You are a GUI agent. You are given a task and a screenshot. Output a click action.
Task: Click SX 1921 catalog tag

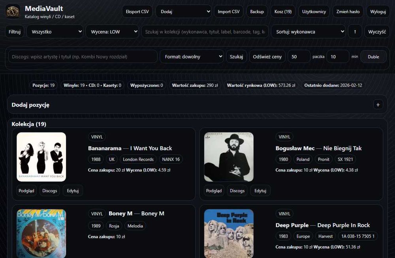pyautogui.click(x=345, y=159)
